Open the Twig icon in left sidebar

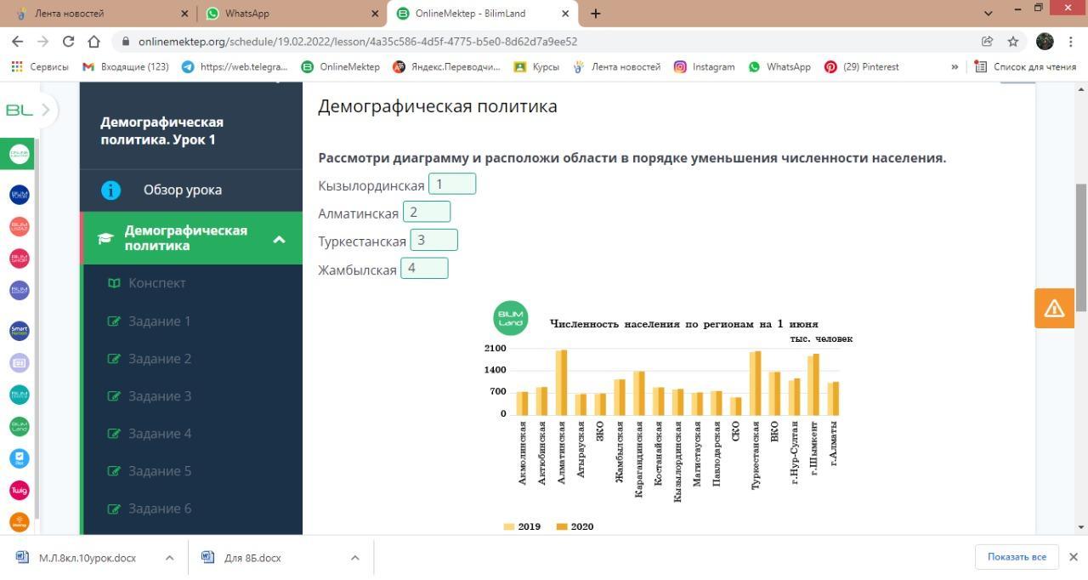[x=19, y=491]
